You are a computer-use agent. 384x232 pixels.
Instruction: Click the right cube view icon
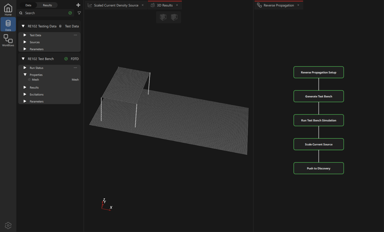coord(174,17)
